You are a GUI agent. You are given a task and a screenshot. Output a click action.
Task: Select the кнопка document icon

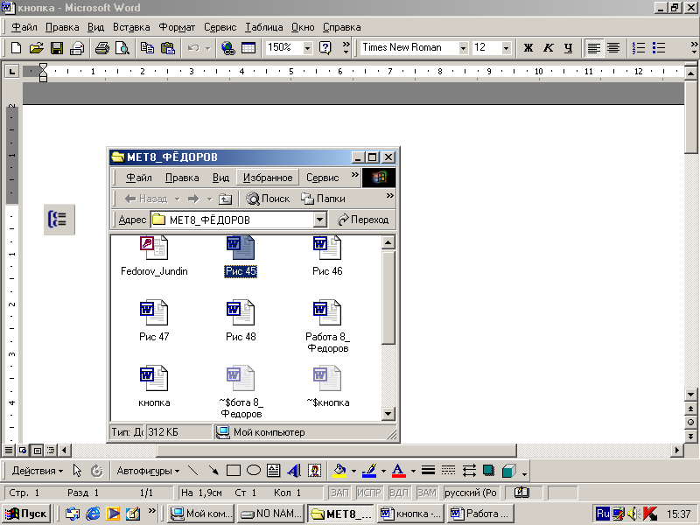(x=154, y=387)
